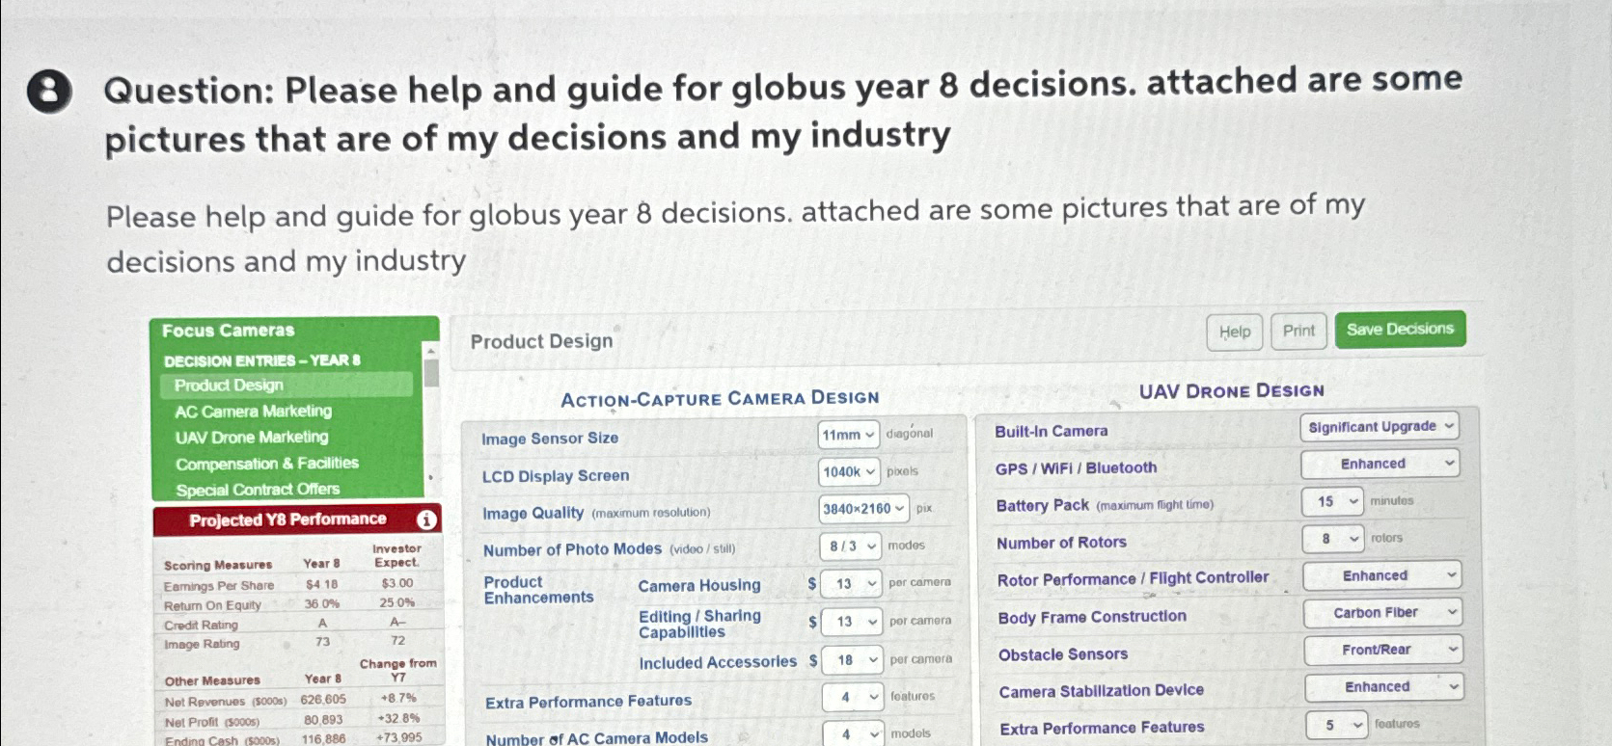This screenshot has height=746, width=1612.
Task: Open the Projected Y8 Performance info icon
Action: pyautogui.click(x=426, y=520)
